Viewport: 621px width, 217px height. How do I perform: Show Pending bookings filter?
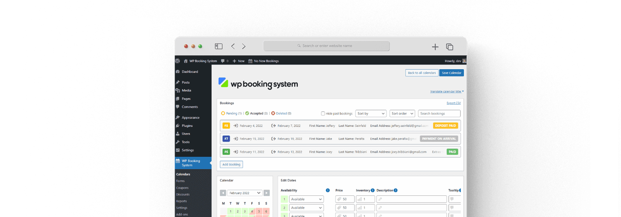point(231,114)
